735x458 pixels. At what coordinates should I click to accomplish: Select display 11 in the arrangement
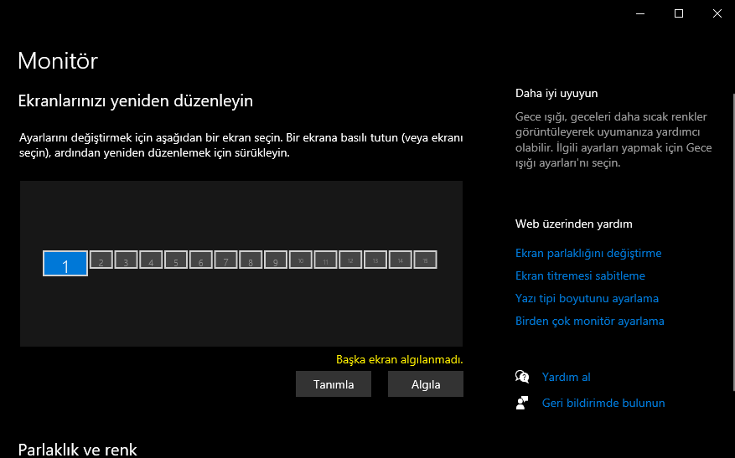click(x=325, y=260)
